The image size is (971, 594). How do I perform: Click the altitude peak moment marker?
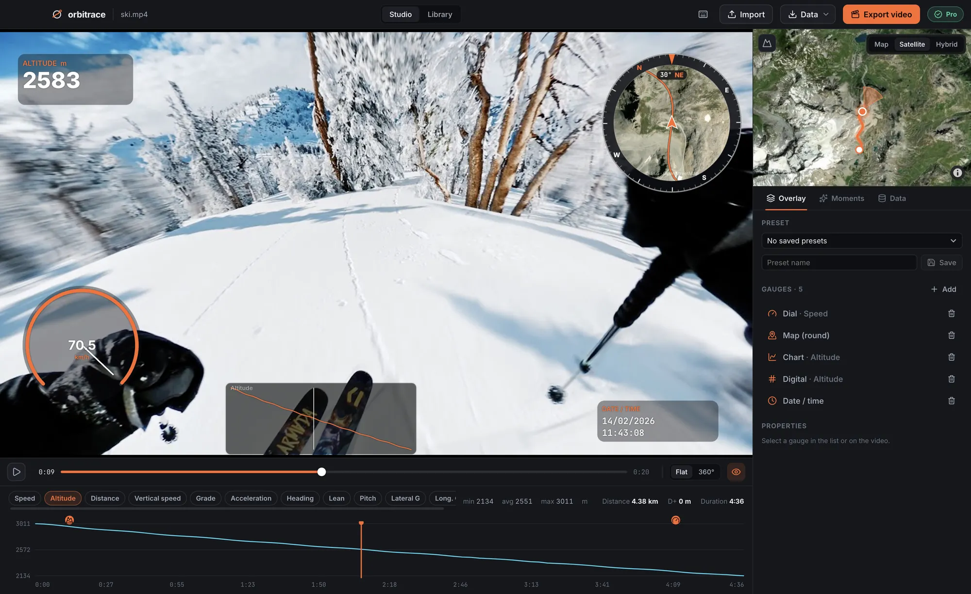pos(69,520)
